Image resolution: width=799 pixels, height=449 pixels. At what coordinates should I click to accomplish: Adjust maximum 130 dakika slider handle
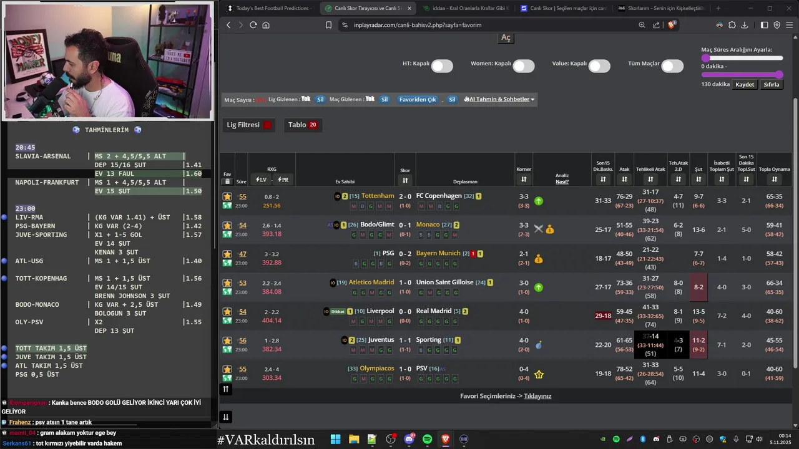[x=780, y=75]
